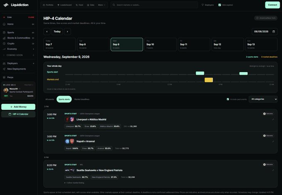Expand the Coming Soon section
This screenshot has height=195, width=282.
19,55
